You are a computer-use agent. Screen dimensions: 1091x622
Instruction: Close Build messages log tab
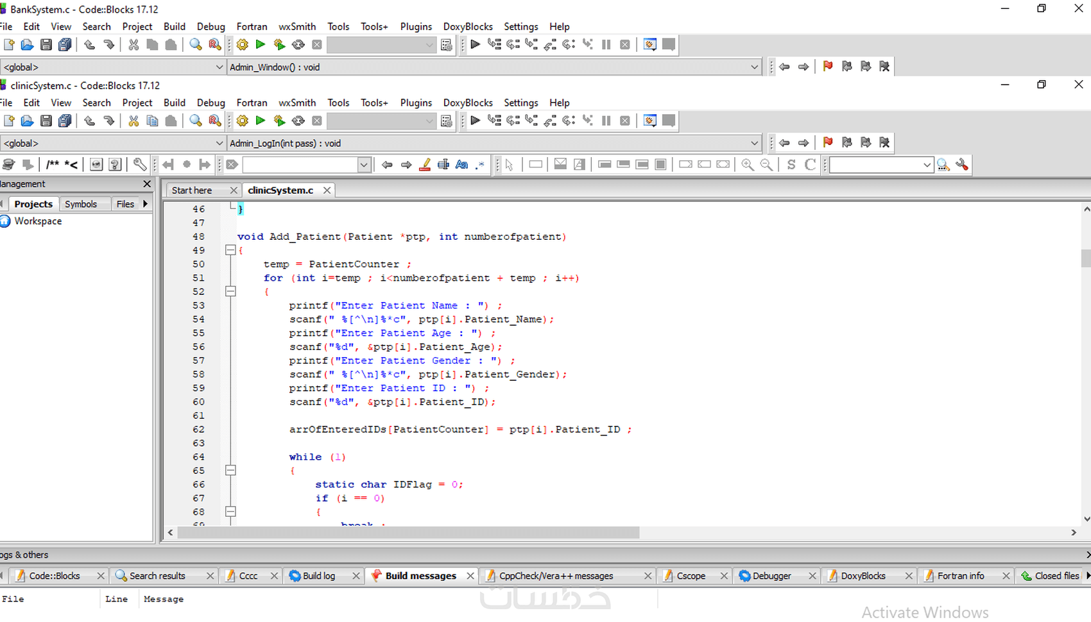coord(470,576)
